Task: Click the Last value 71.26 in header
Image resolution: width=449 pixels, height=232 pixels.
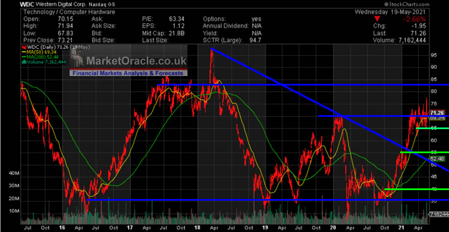Action: (418, 33)
